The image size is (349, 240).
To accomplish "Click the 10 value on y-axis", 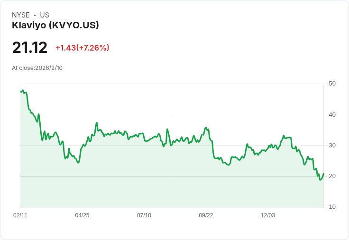I will click(332, 207).
